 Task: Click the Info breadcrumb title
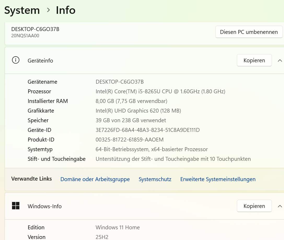[x=66, y=10]
